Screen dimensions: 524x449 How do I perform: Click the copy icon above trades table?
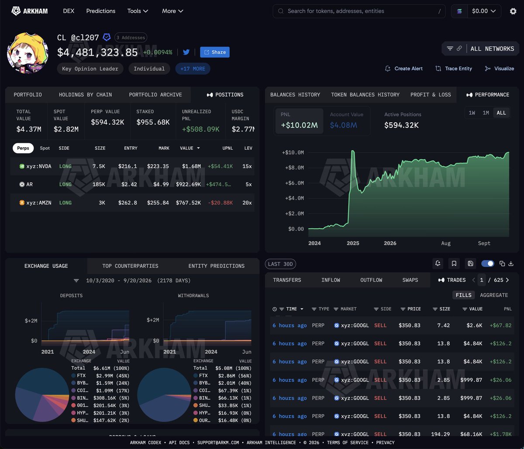pyautogui.click(x=502, y=263)
